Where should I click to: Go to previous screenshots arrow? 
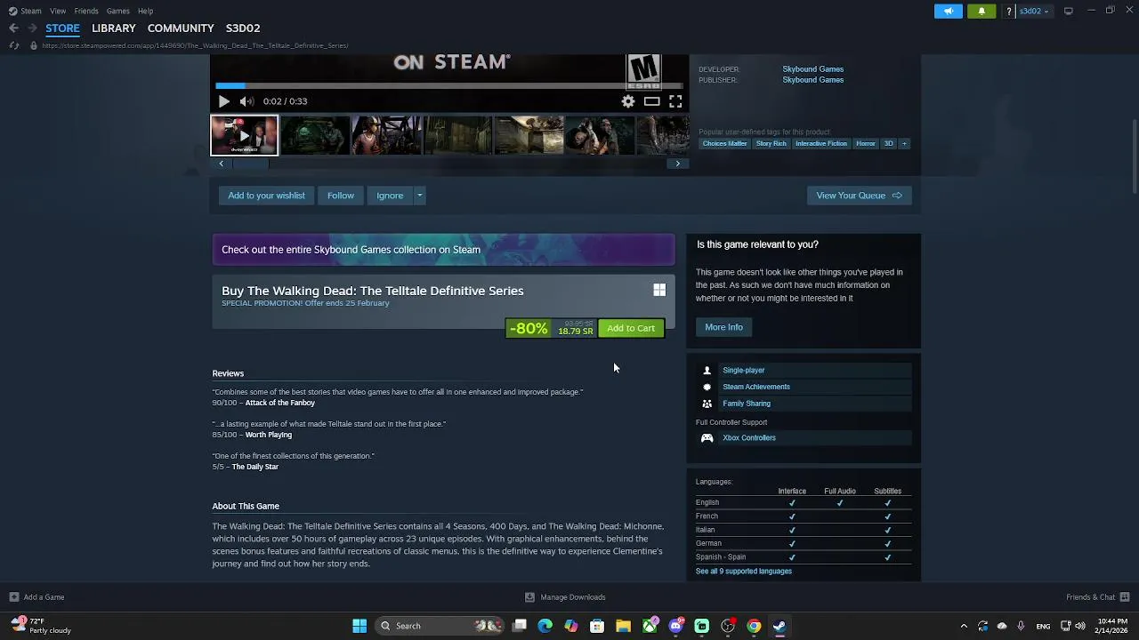click(x=222, y=164)
